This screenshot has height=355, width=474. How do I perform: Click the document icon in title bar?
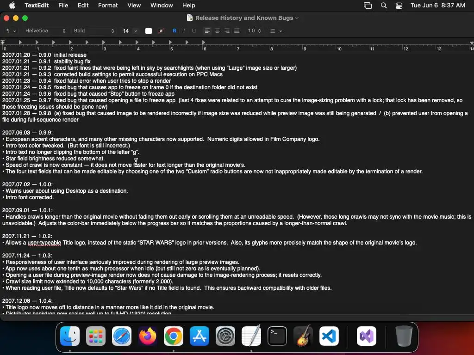click(x=189, y=18)
